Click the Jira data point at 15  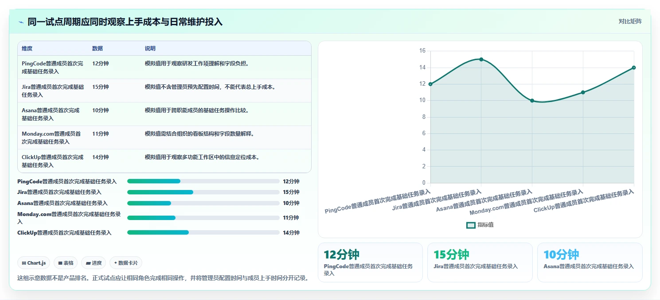481,59
